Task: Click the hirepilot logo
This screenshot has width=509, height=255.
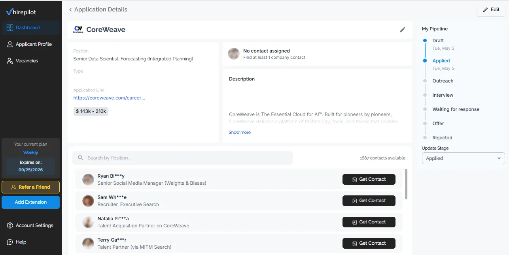Action: tap(21, 12)
